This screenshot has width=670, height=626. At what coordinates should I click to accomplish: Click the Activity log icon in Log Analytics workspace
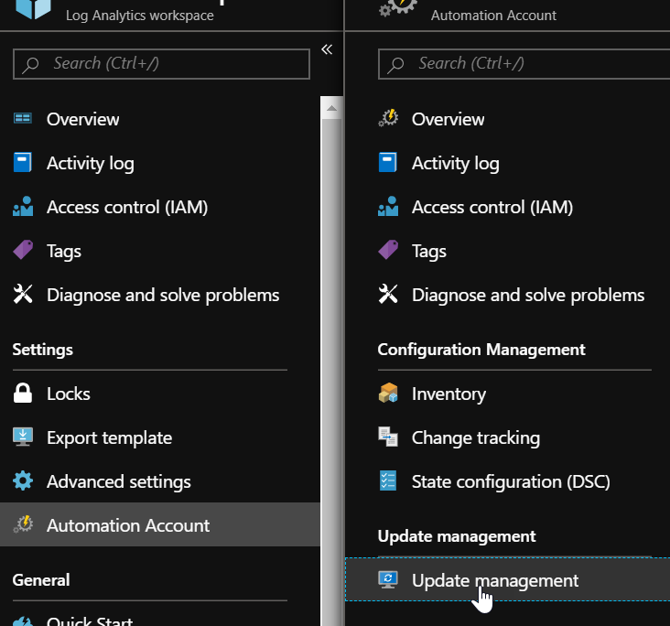pyautogui.click(x=23, y=162)
